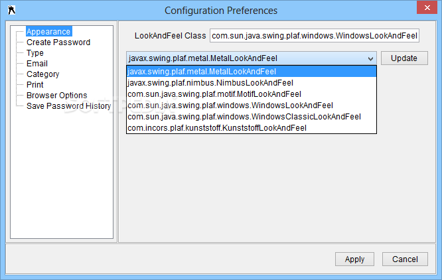
Task: Select the Type tree item
Action: pos(35,53)
